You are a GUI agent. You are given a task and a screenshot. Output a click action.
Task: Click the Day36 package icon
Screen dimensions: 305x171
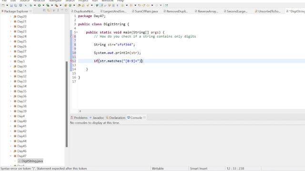(15, 96)
